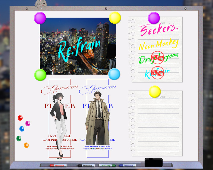Screen dimensions: 213x170
Task: Select the black marker in the tray
Action: (86, 165)
